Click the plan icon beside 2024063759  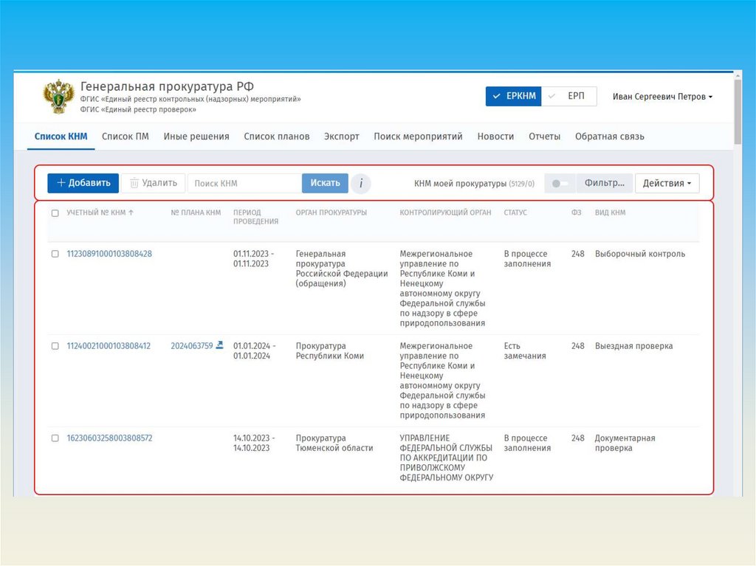coord(219,345)
